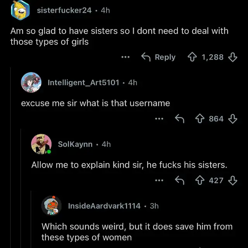This screenshot has height=248, width=248.
Task: Open InsideAardvark1114's user profile link
Action: (104, 206)
